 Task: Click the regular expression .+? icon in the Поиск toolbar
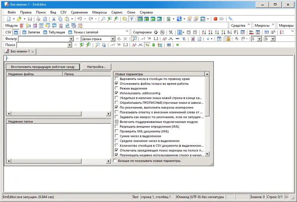pyautogui.click(x=112, y=45)
